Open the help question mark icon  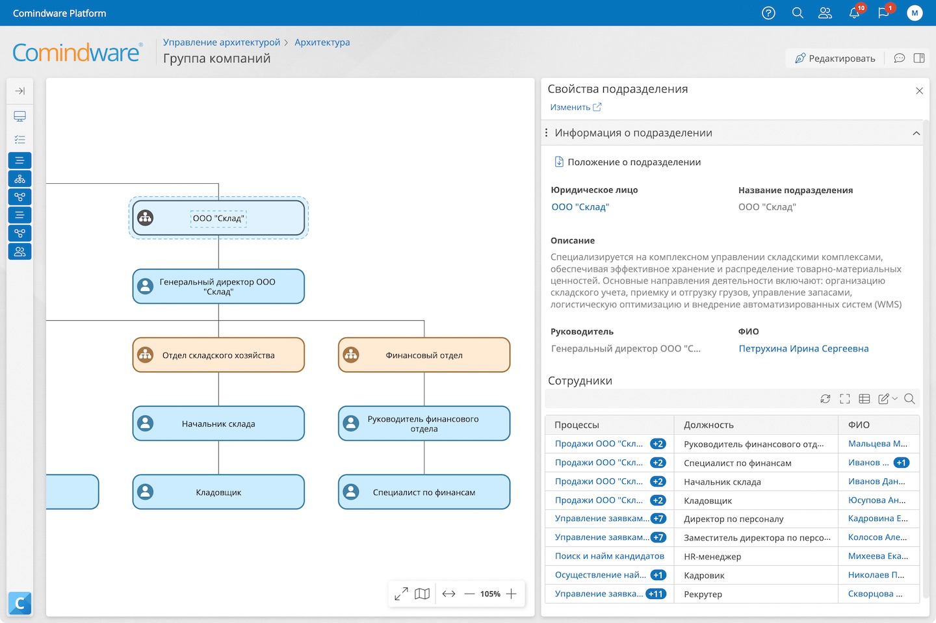point(768,13)
